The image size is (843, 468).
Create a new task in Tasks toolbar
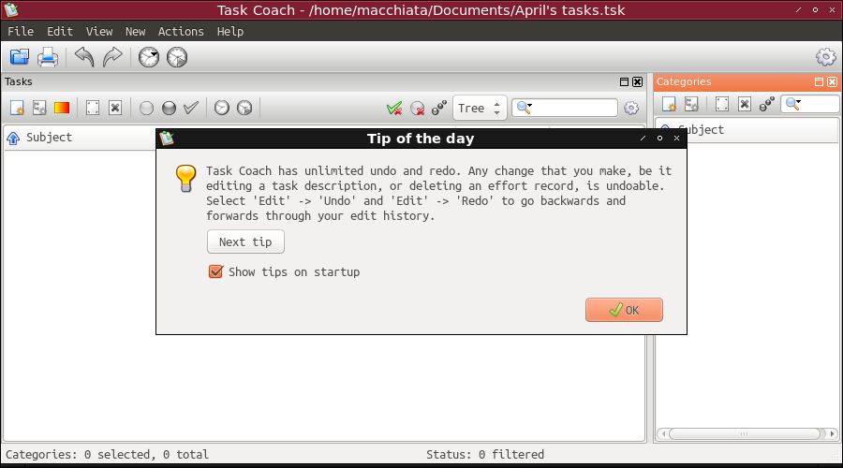pos(17,108)
